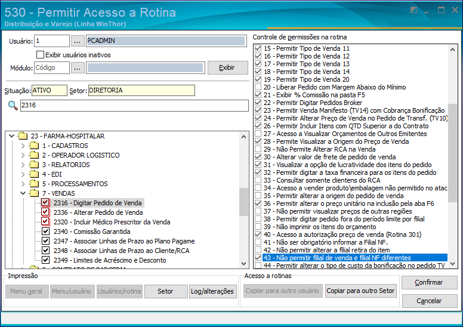Image resolution: width=463 pixels, height=327 pixels.
Task: Expand the 1 - CADASTROS node
Action: (x=23, y=146)
